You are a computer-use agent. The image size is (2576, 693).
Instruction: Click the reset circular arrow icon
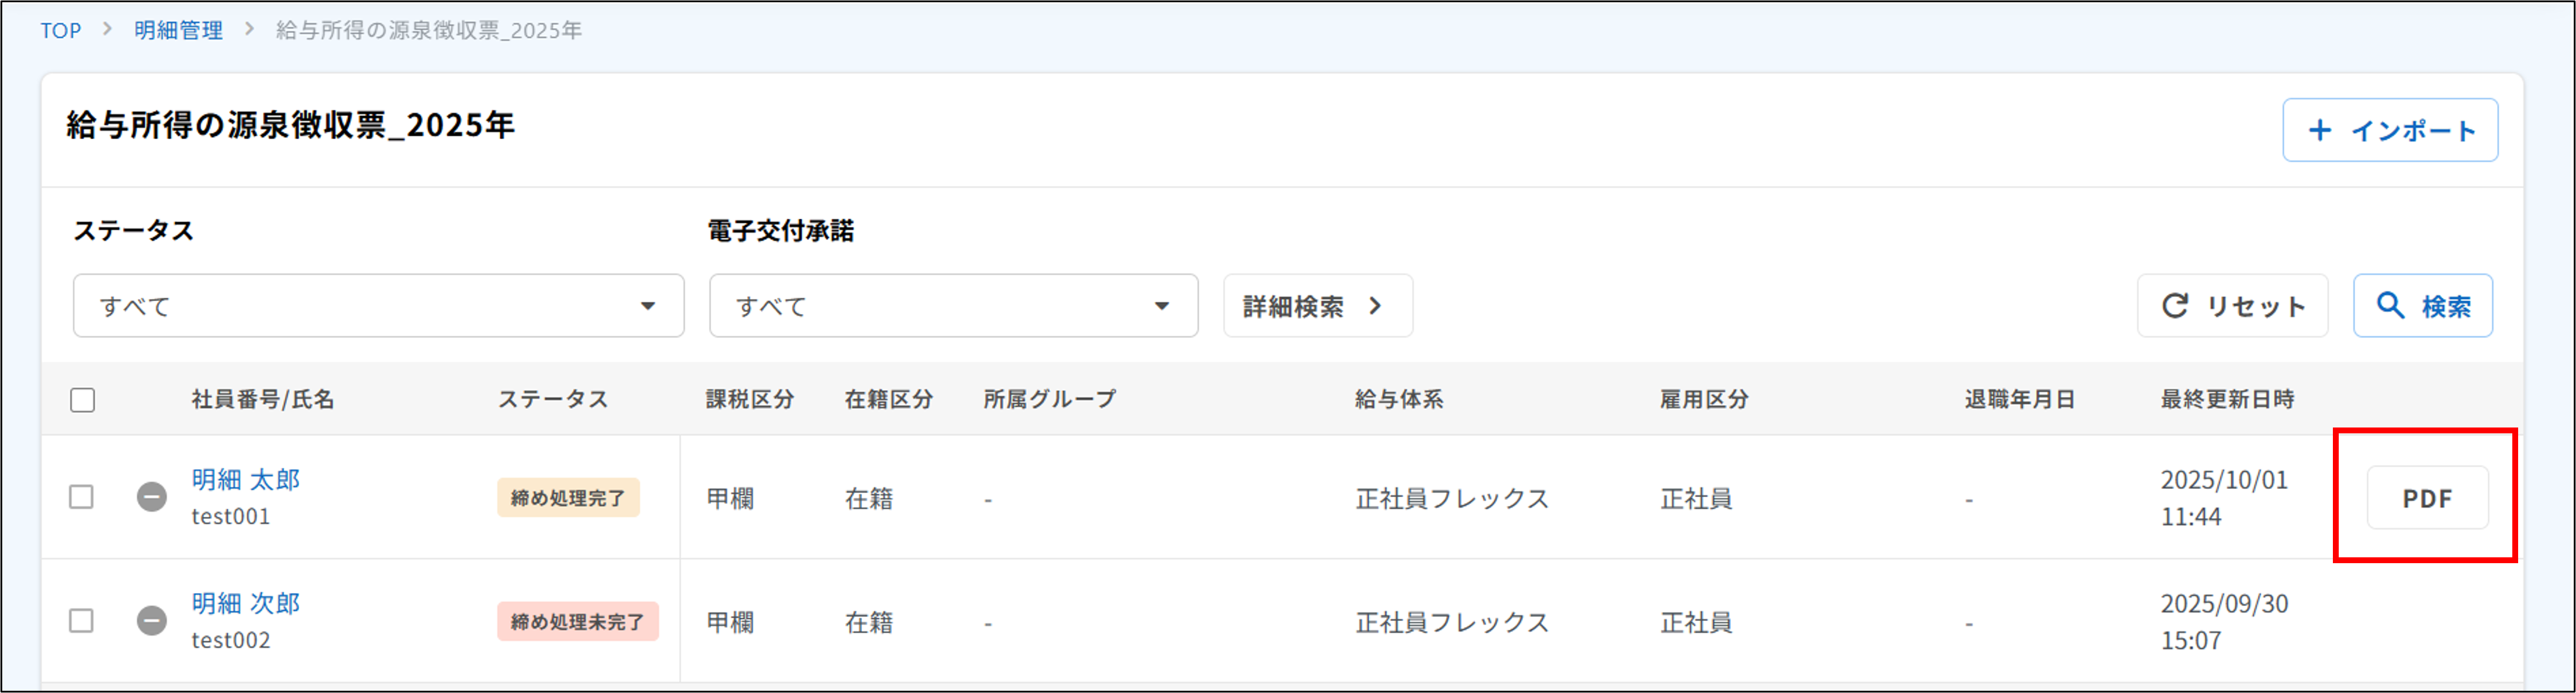coord(2175,305)
